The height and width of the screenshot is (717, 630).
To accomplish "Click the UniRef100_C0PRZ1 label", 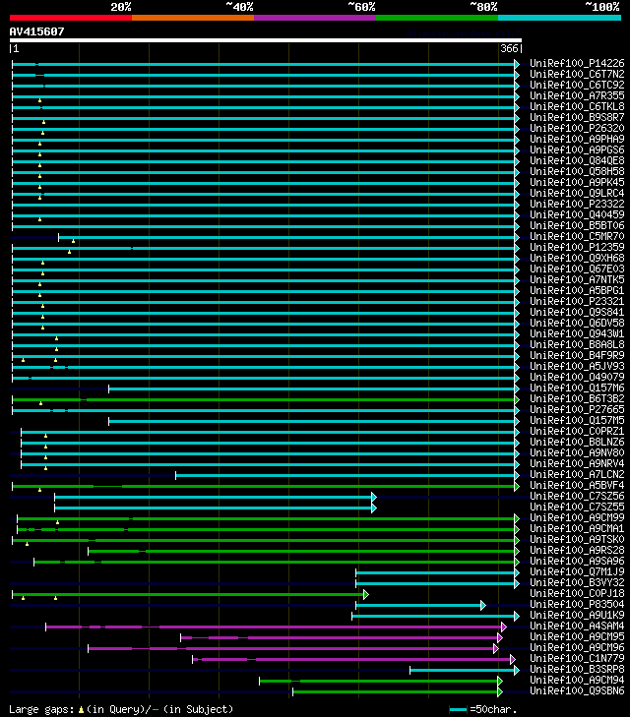I will pos(577,431).
